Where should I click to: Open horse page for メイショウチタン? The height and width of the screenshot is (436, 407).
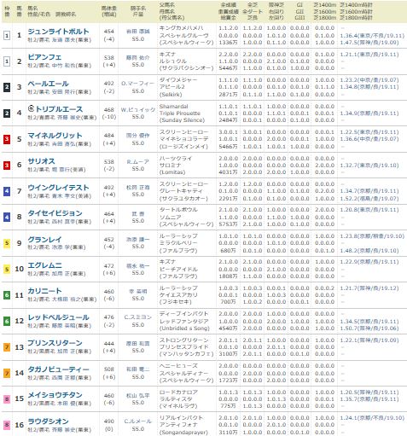[x=55, y=395]
